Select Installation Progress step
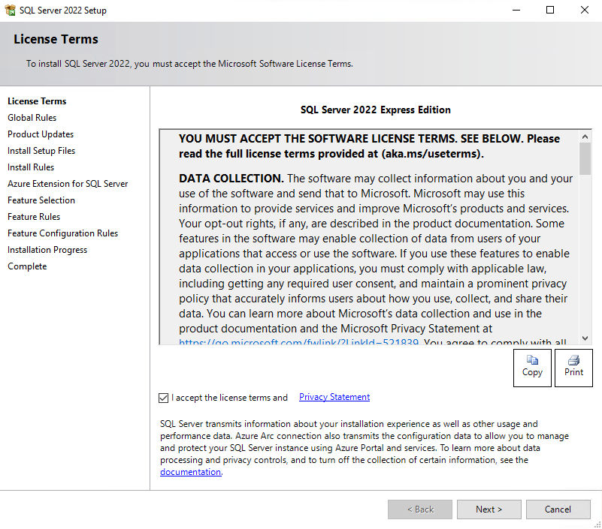 click(x=47, y=250)
